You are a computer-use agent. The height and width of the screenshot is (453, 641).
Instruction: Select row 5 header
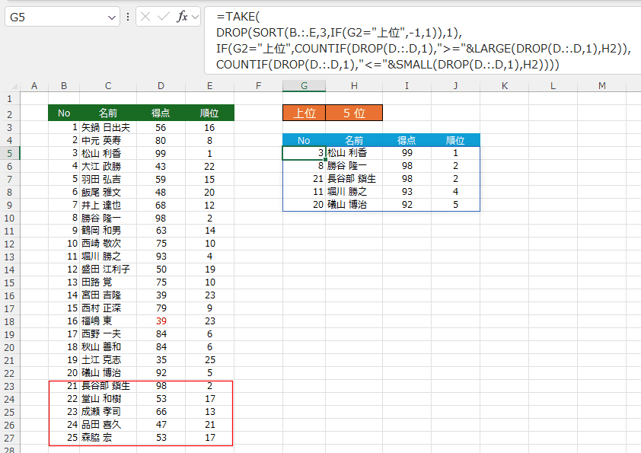click(9, 153)
